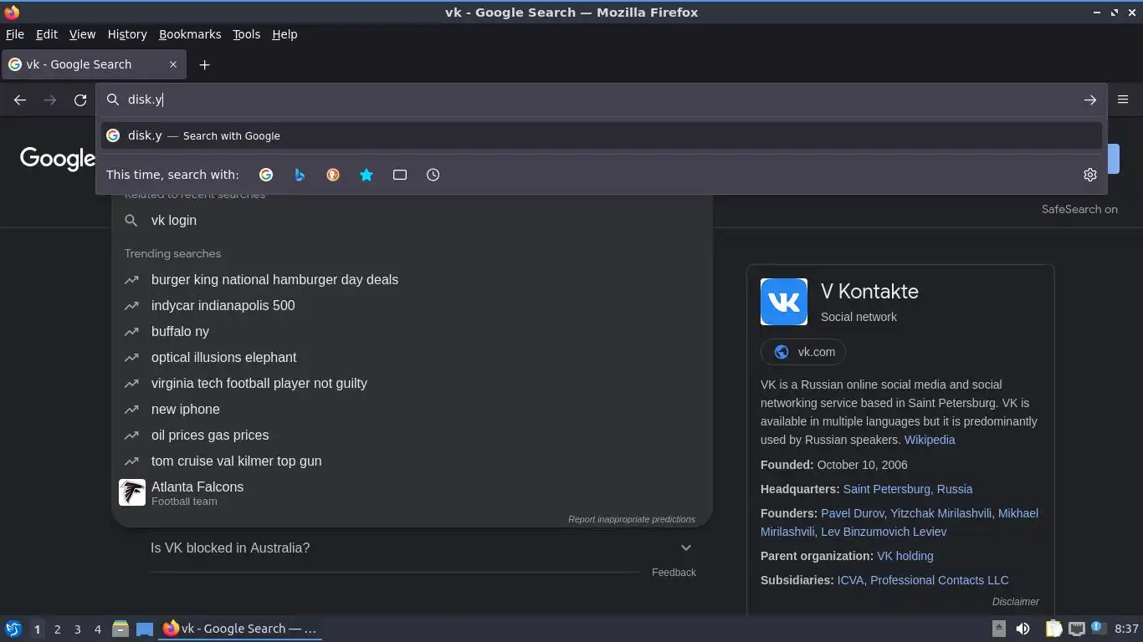Viewport: 1143px width, 642px height.
Task: Open search settings gear in the URL dropdown
Action: point(1089,175)
